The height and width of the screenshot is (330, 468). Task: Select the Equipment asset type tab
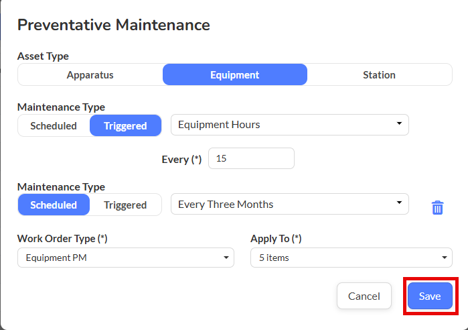tap(235, 74)
